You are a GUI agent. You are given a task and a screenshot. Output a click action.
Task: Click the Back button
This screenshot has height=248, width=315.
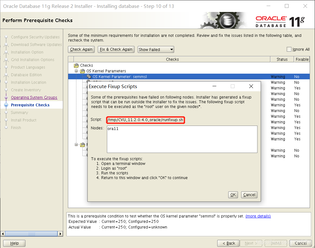point(229,243)
